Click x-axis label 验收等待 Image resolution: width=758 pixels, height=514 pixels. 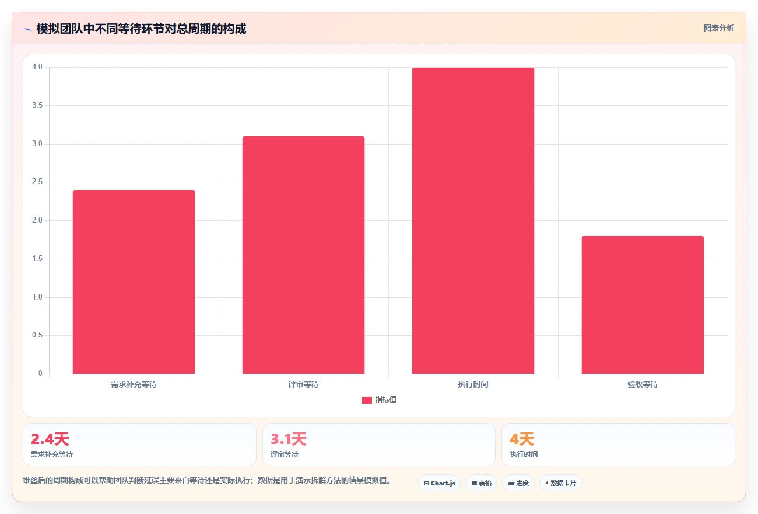click(x=643, y=384)
